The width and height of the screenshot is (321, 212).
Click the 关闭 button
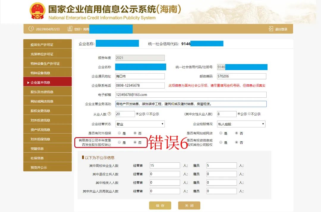point(189,205)
